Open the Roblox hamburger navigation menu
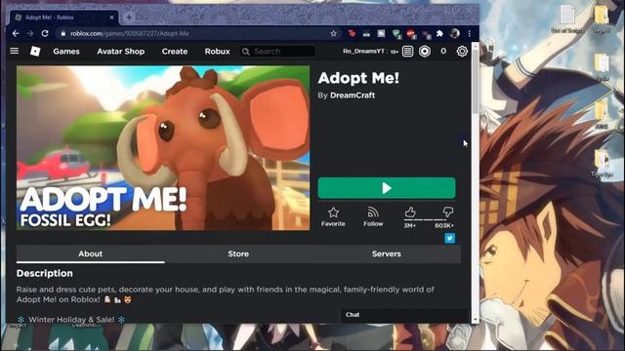Viewport: 625px width, 351px height. [x=15, y=51]
